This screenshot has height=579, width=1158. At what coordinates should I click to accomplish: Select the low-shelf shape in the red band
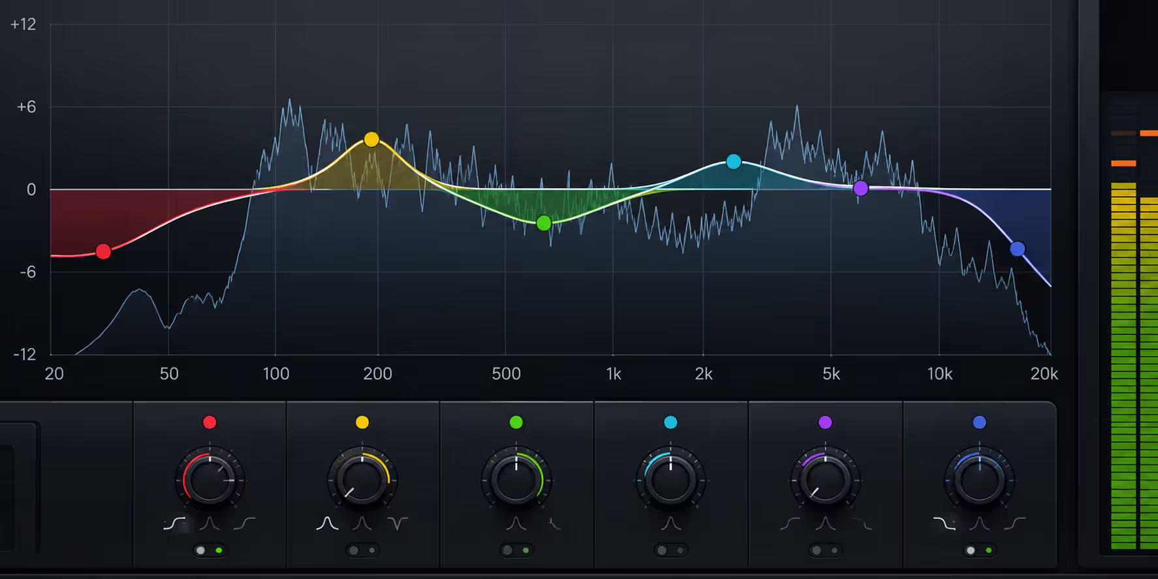point(174,523)
